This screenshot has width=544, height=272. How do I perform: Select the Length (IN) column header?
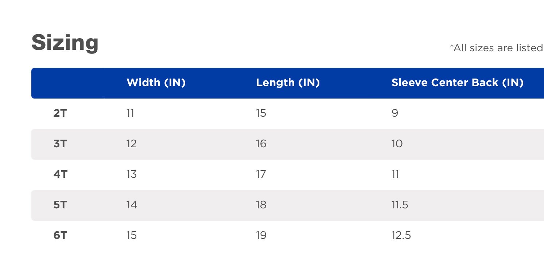[288, 83]
